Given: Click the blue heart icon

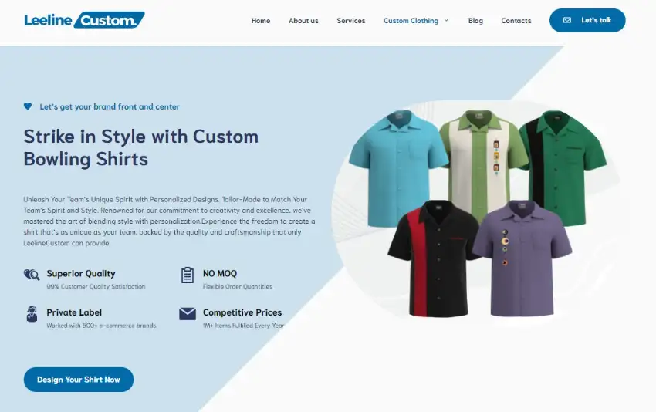Looking at the screenshot, I should coord(28,106).
